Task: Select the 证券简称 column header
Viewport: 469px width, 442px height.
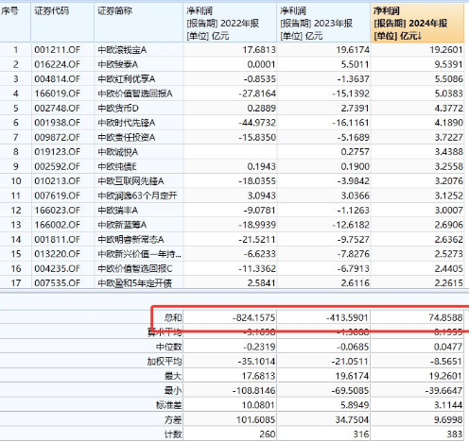Action: tap(139, 23)
